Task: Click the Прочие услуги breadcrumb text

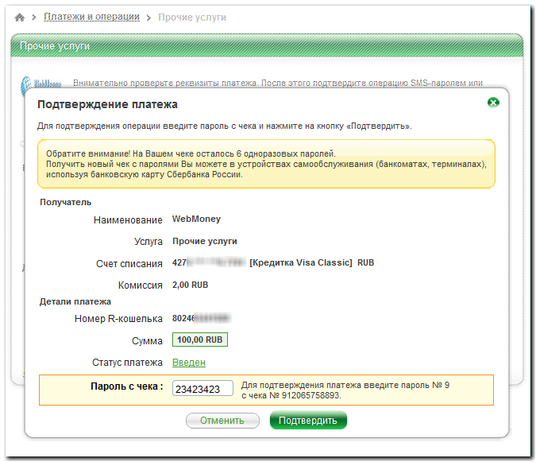Action: pos(192,17)
